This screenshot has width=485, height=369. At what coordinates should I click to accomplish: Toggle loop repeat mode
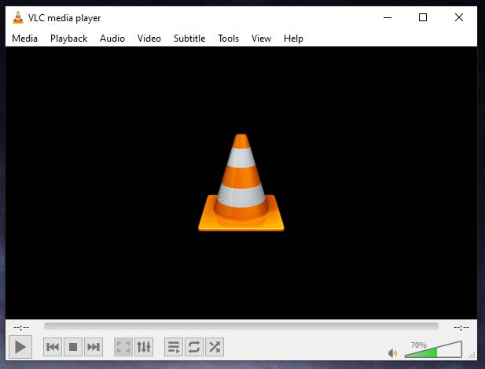point(194,347)
